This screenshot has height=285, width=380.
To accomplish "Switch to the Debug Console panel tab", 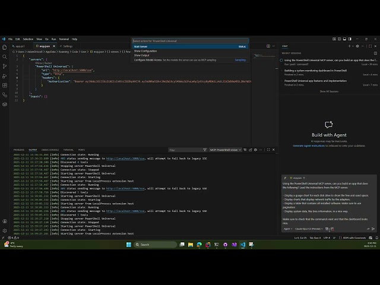I will 50,150.
